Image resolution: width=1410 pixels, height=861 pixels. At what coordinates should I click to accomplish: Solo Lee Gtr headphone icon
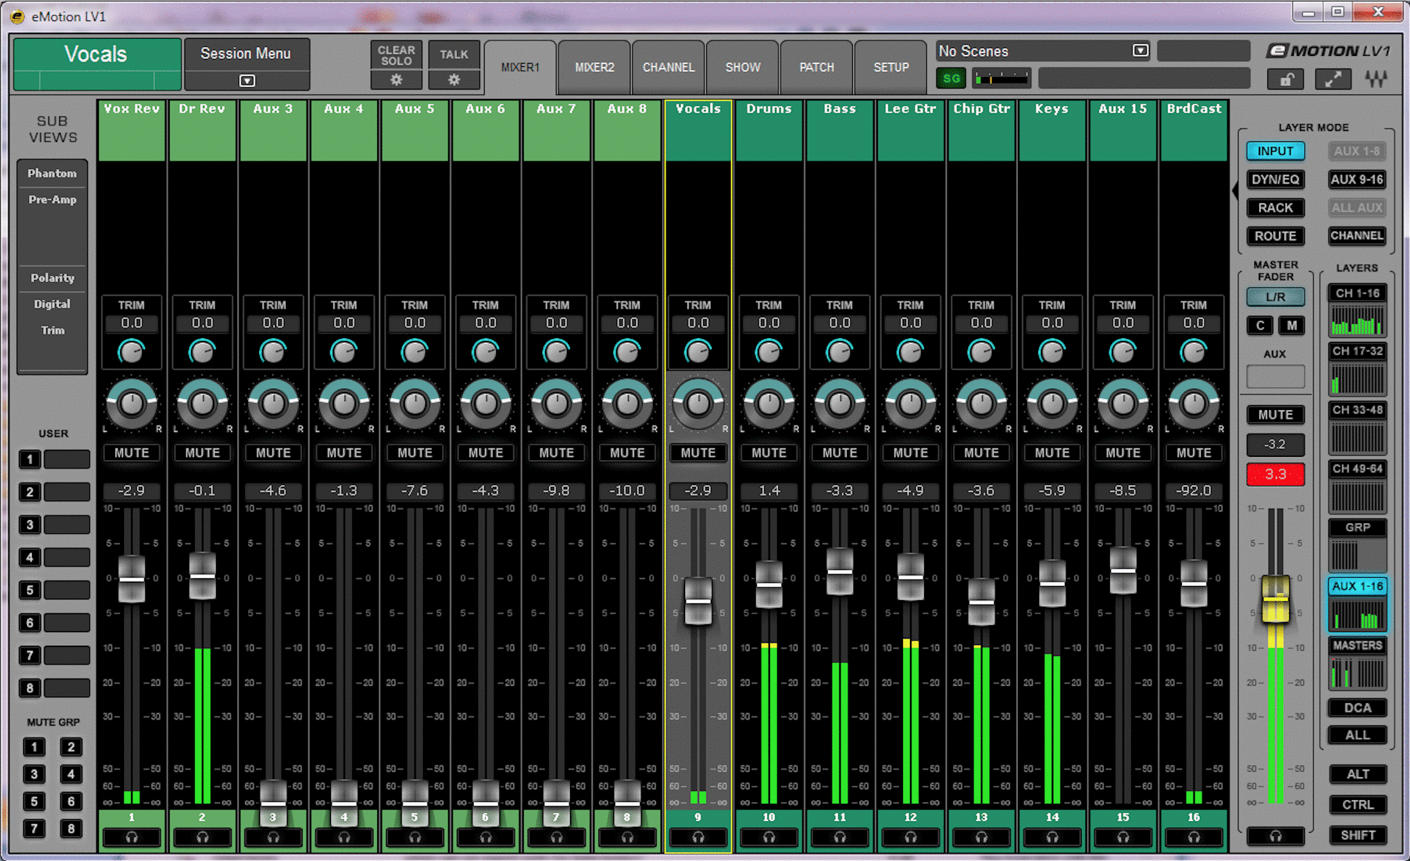(x=910, y=837)
